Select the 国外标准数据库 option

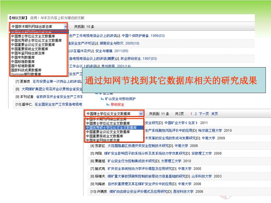tap(23, 66)
